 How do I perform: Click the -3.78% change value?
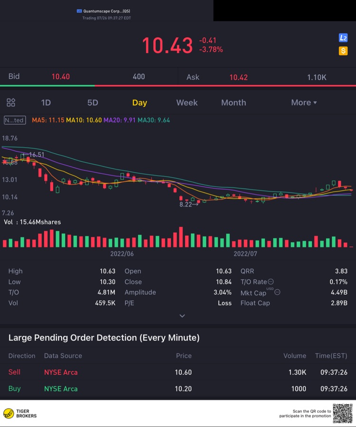click(211, 49)
